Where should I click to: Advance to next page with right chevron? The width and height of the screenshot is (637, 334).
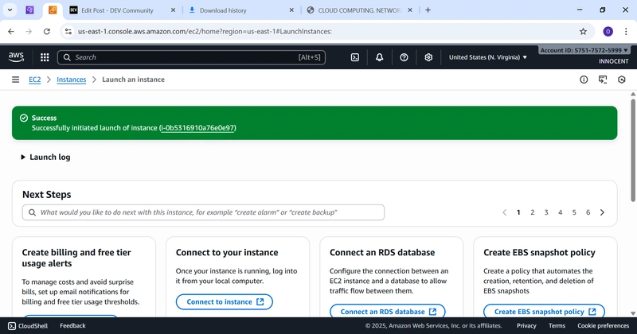pyautogui.click(x=602, y=212)
